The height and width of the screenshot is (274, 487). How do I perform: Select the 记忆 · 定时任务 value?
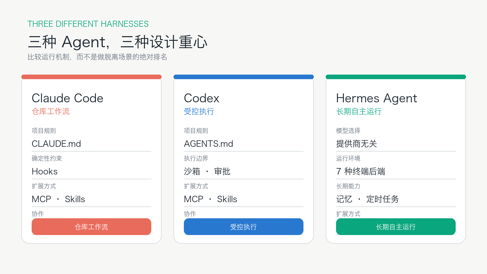pos(367,199)
